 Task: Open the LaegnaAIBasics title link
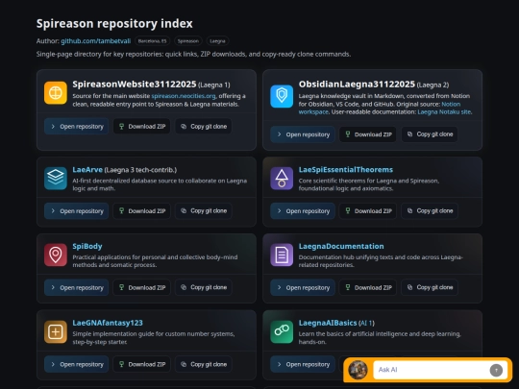coord(328,323)
